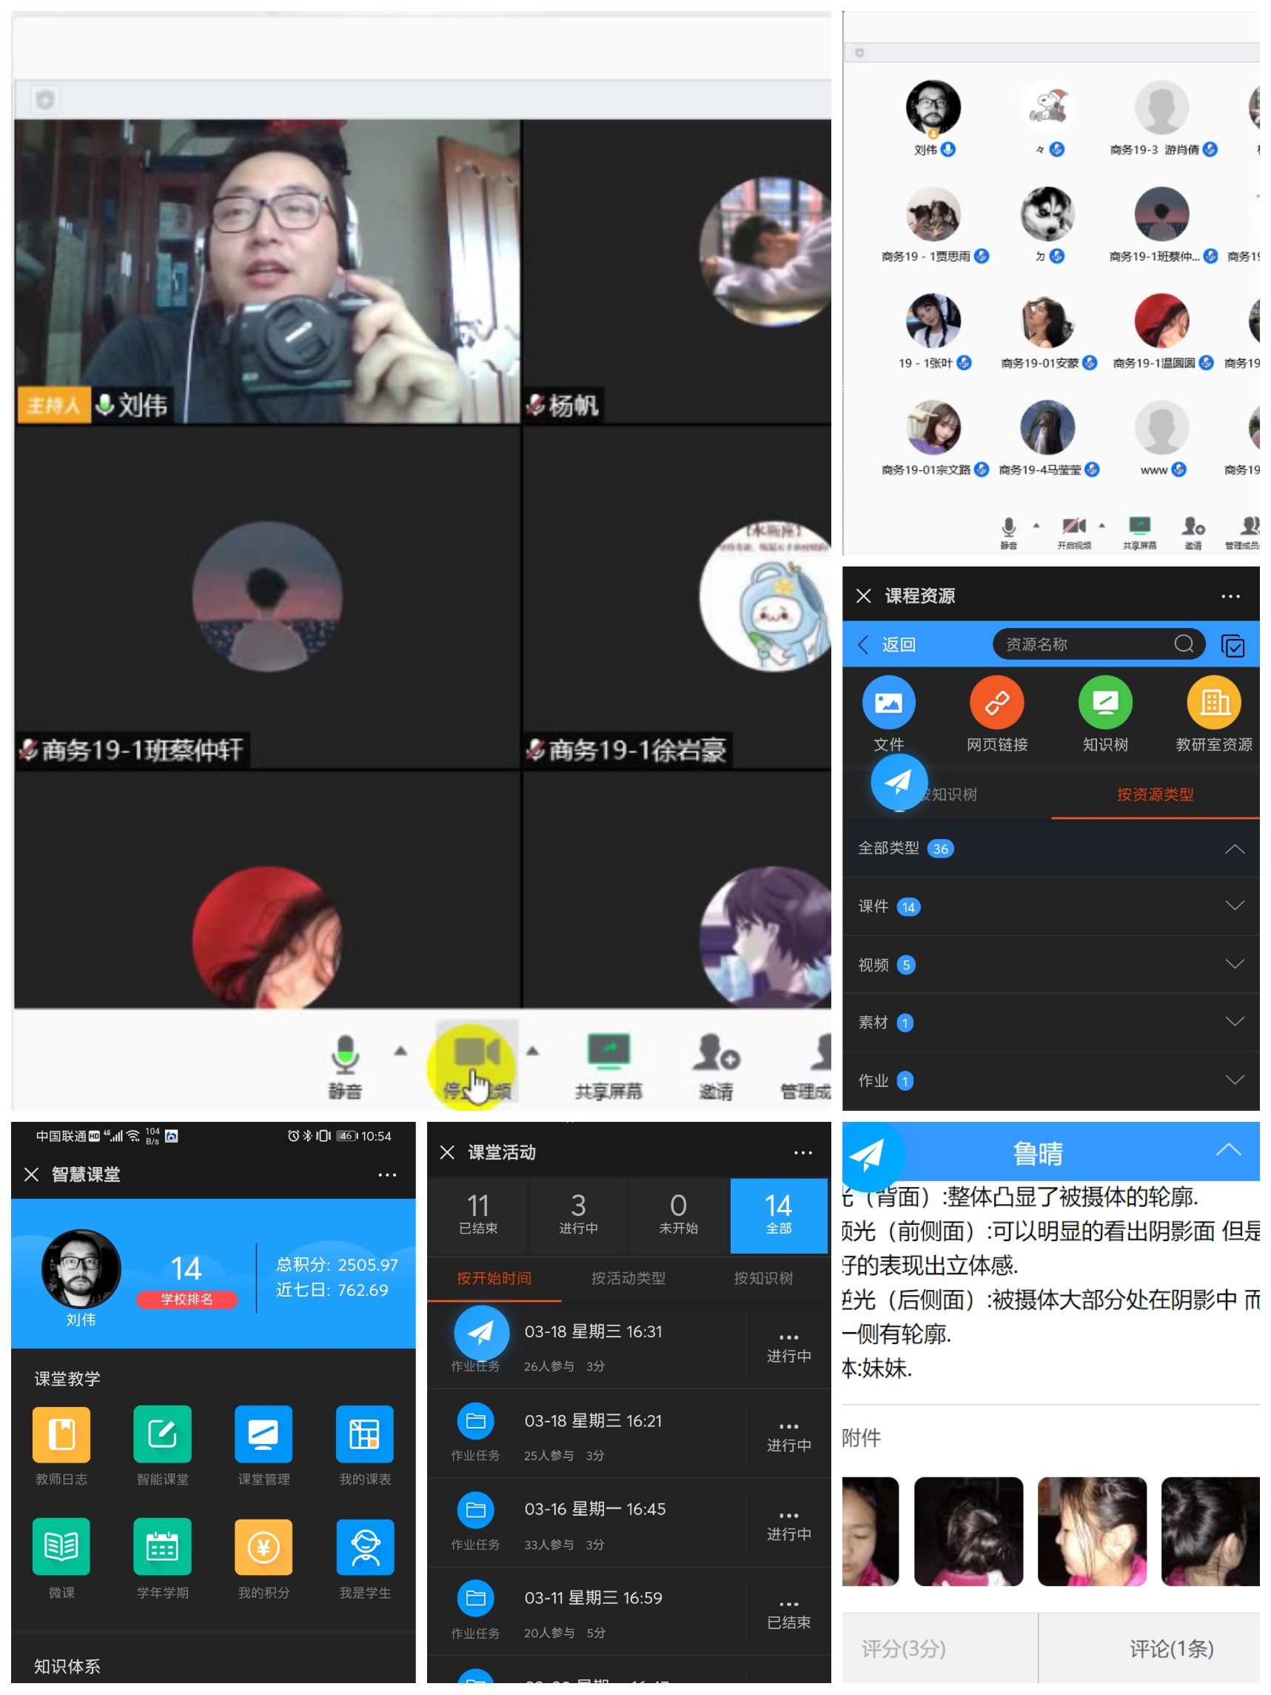This screenshot has height=1695, width=1271.
Task: Click the 资源名称 search field
Action: 1084,644
